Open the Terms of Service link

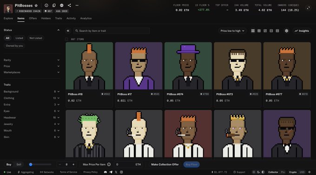tap(68, 172)
